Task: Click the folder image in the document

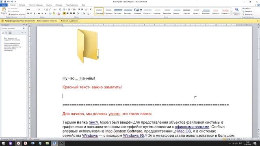Action: (x=88, y=46)
